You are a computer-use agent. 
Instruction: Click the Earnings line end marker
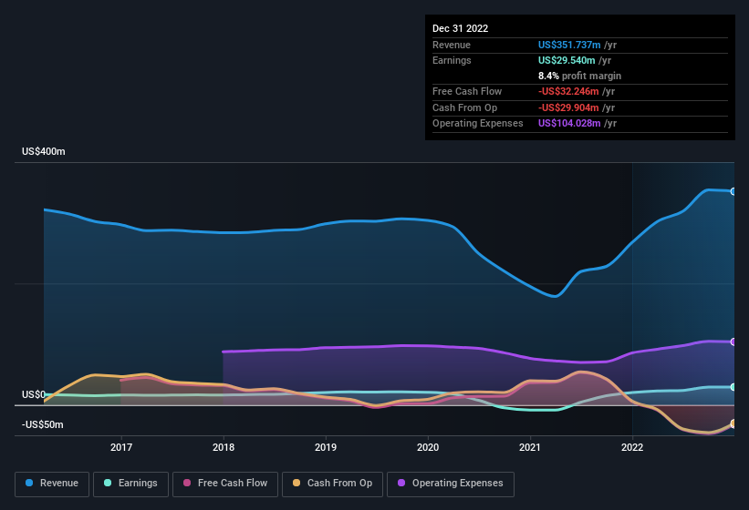(x=733, y=387)
